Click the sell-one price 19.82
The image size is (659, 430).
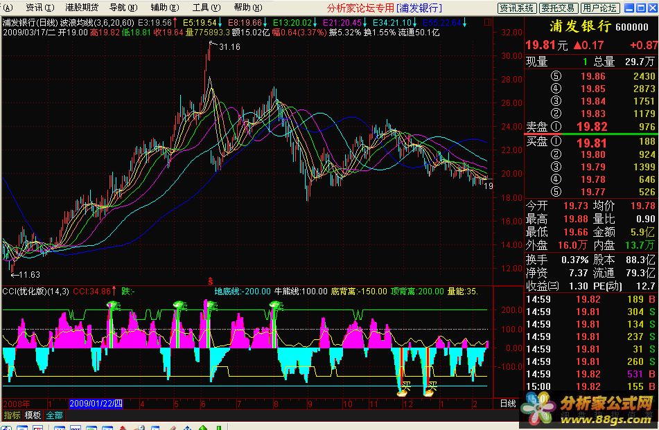tap(592, 127)
